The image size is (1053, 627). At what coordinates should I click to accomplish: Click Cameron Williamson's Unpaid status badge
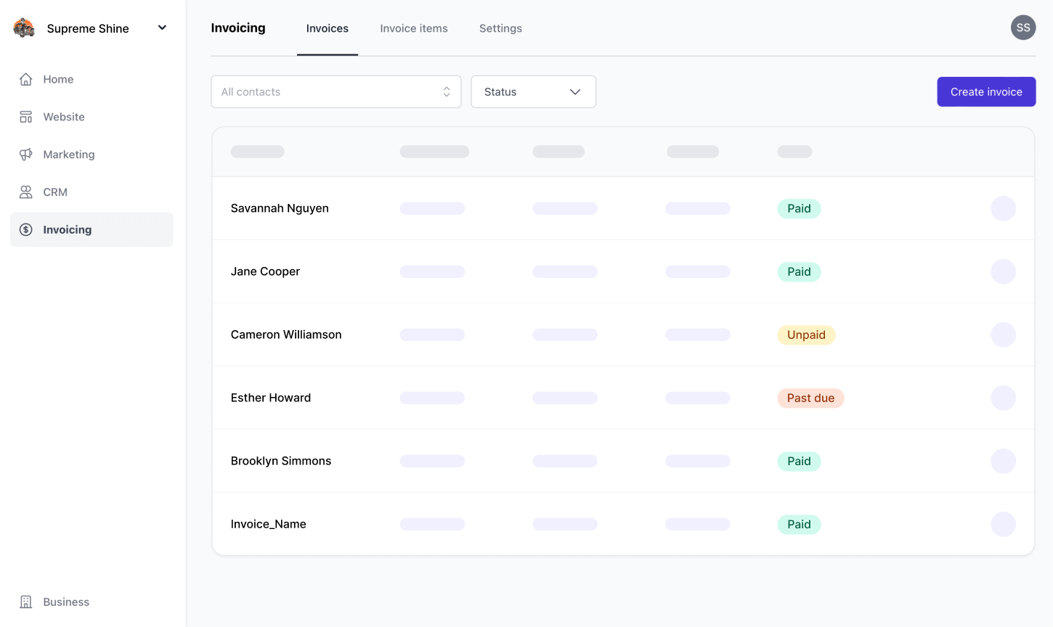[806, 335]
